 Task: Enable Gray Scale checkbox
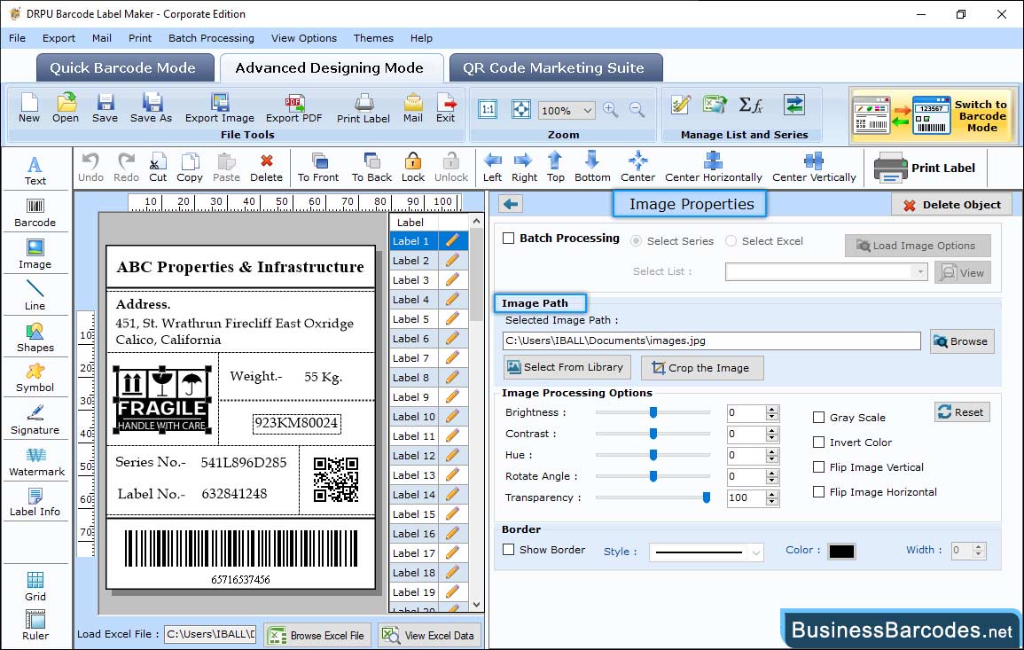point(818,418)
